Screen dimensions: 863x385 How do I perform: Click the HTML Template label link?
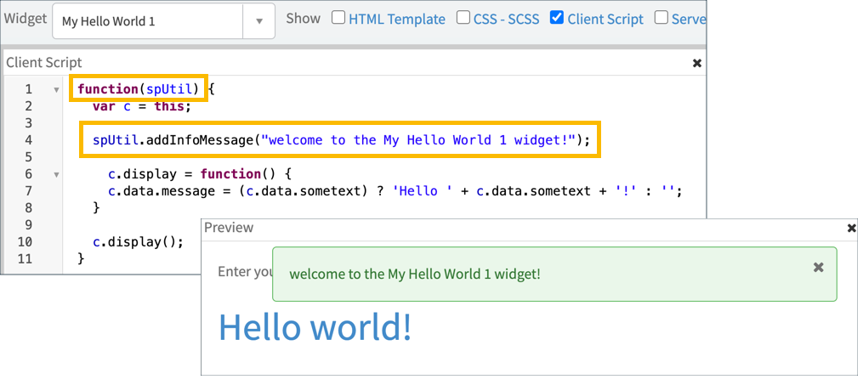pos(396,19)
